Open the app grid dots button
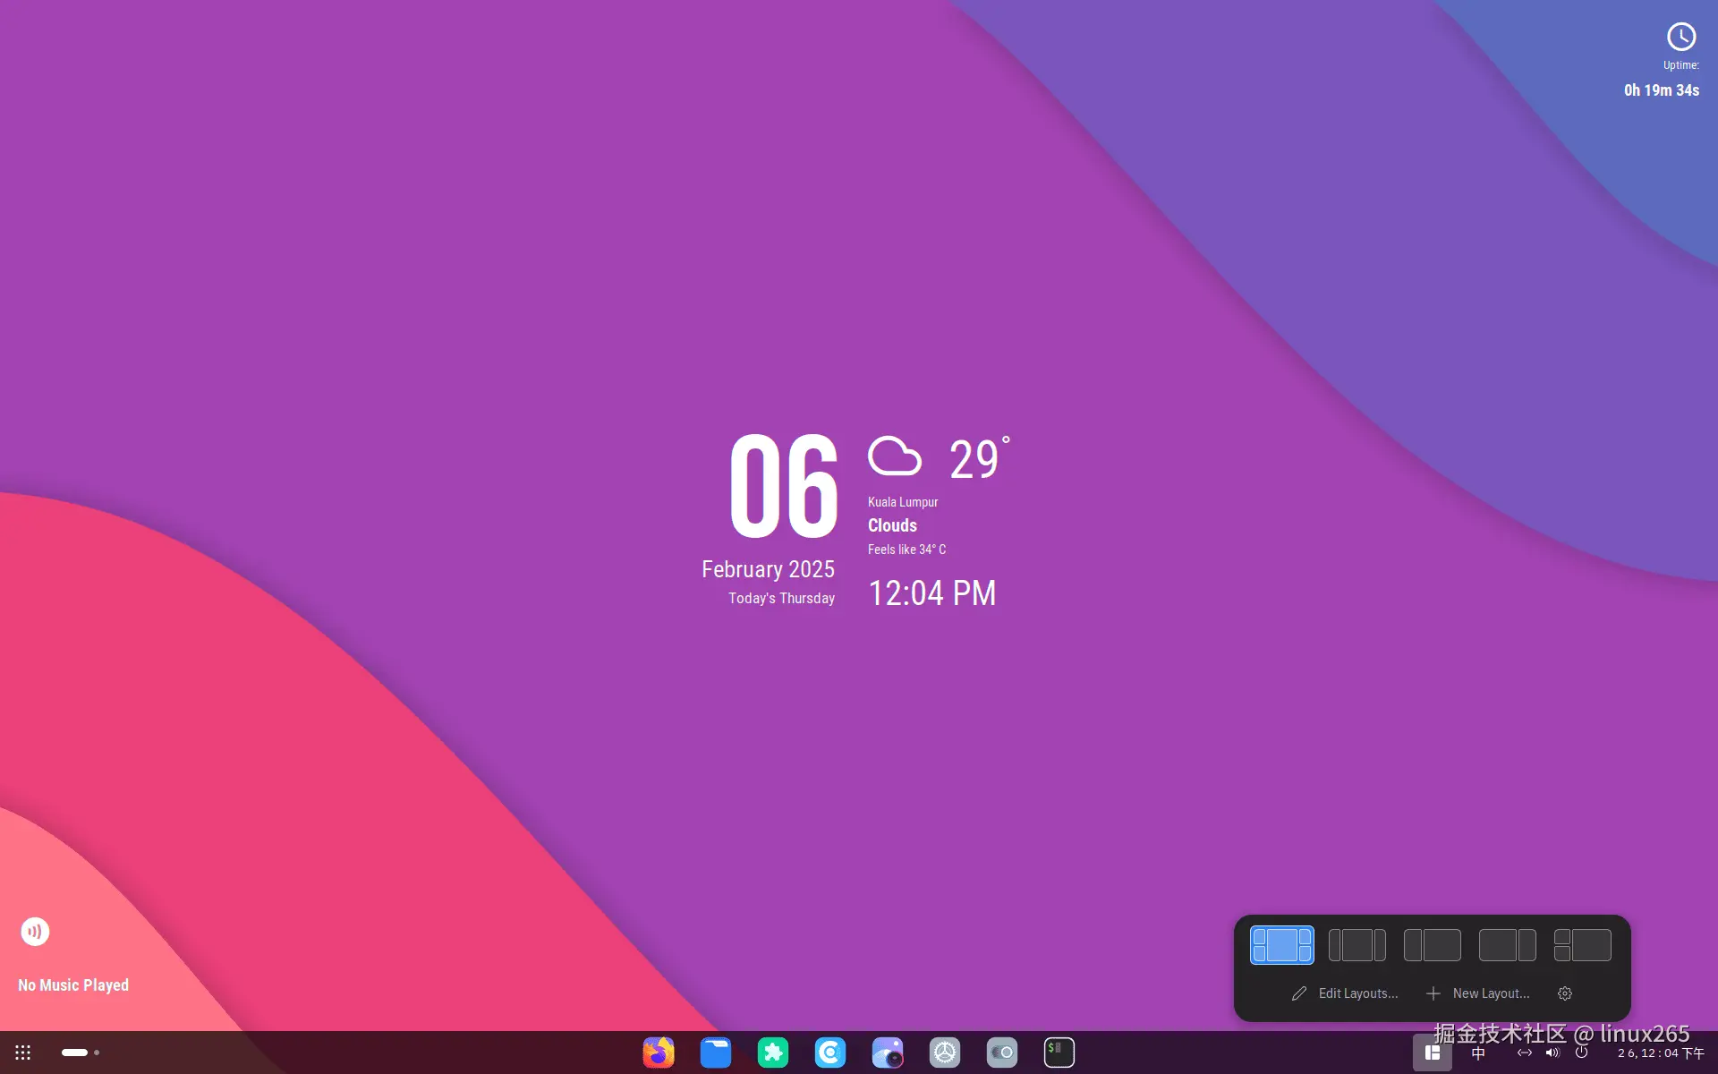 [23, 1053]
